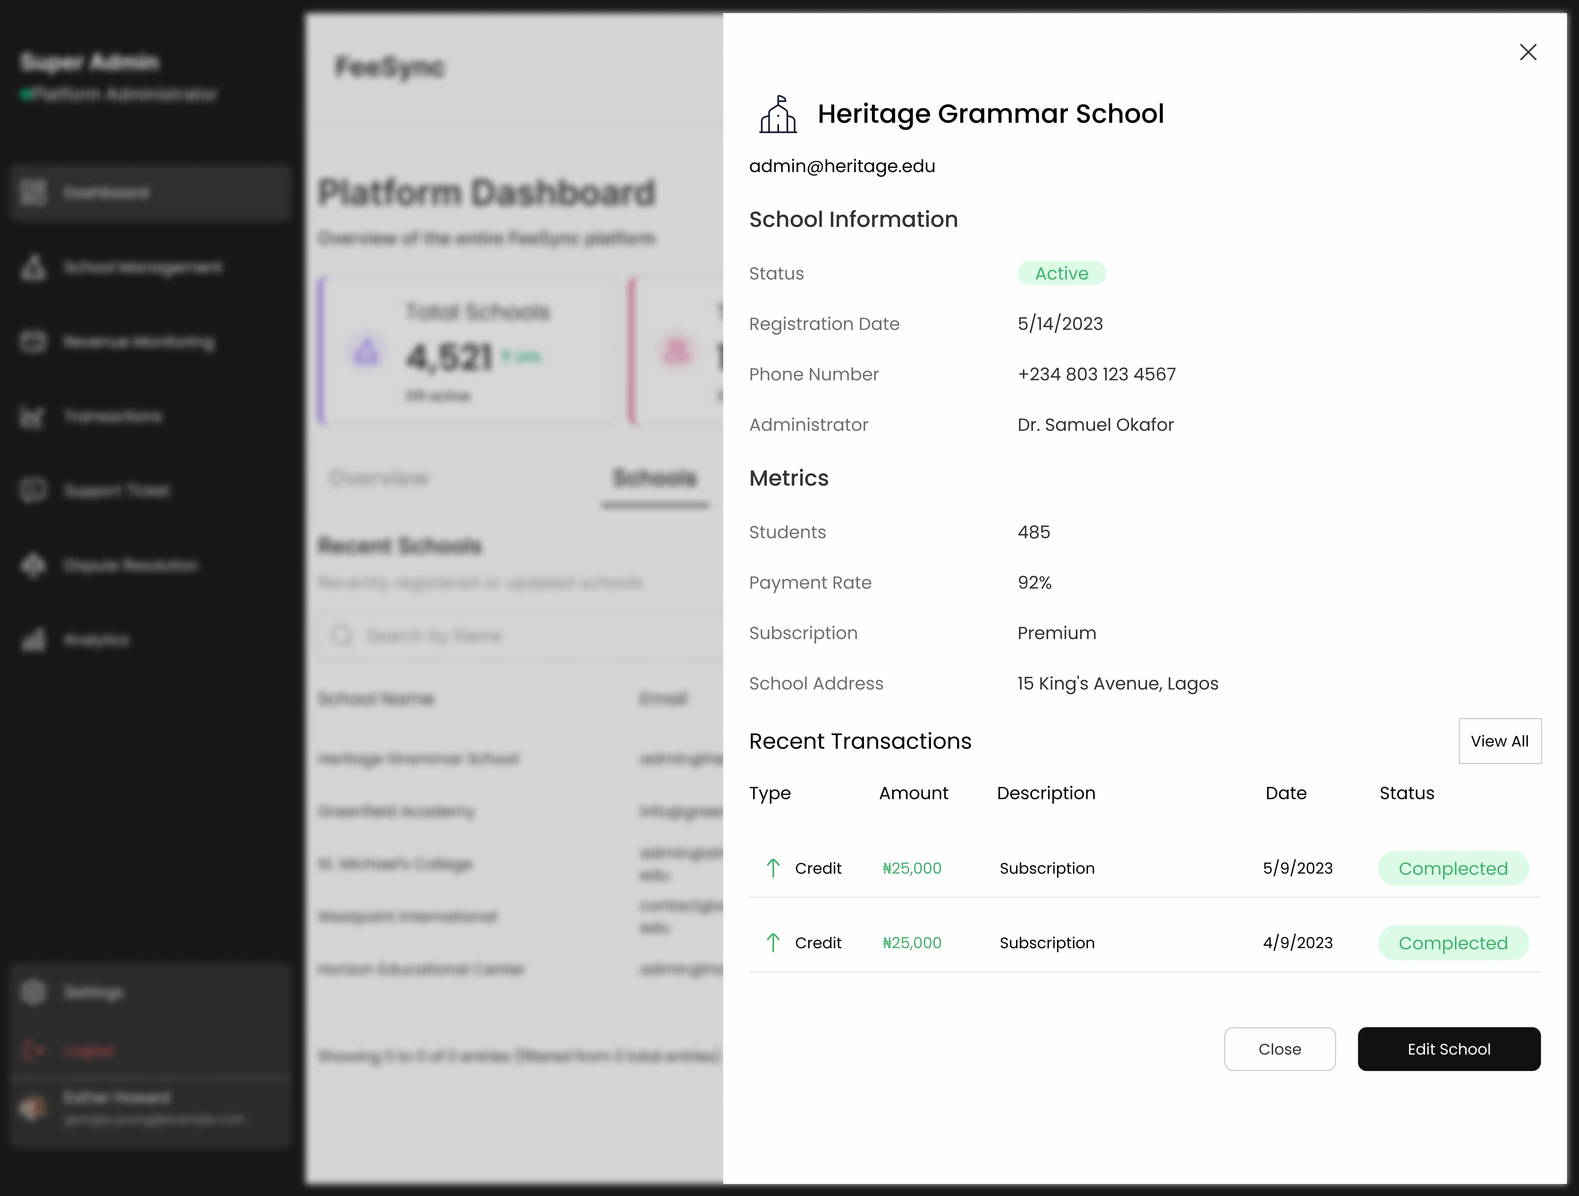Click the school building icon beside Heritage Grammar School

(777, 114)
